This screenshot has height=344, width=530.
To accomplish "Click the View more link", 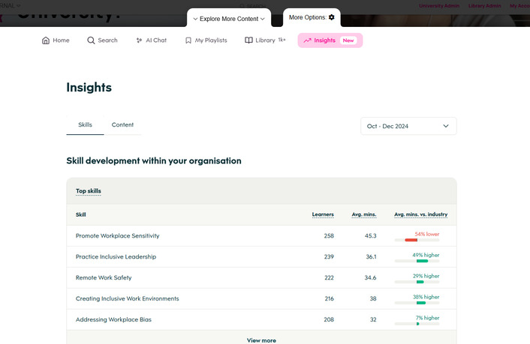I will coord(261,340).
